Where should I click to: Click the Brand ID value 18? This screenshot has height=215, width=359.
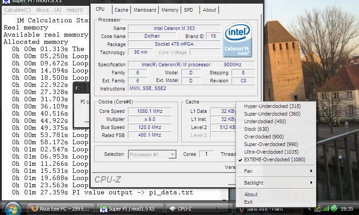213,36
